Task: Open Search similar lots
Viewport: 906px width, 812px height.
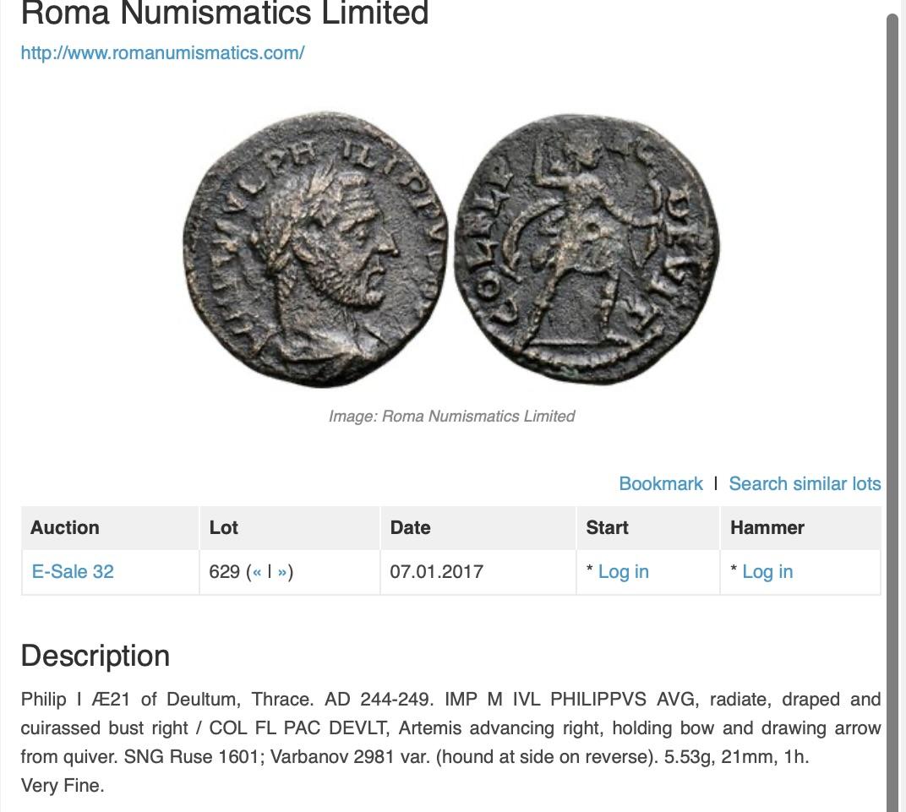Action: click(x=805, y=483)
